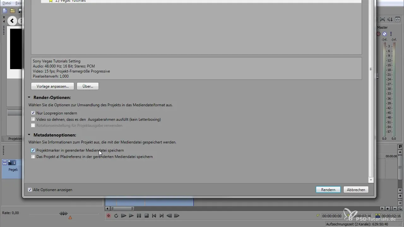Click the timeline scrollbar right arrow
This screenshot has height=227, width=404.
pyautogui.click(x=382, y=208)
